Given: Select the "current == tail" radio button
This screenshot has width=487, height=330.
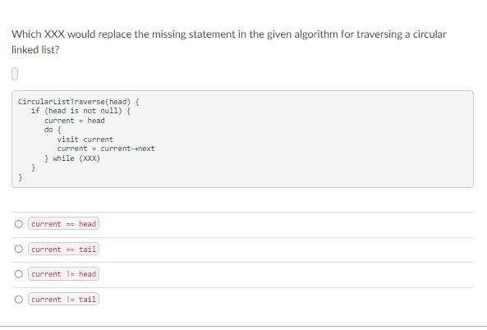Looking at the screenshot, I should point(19,249).
